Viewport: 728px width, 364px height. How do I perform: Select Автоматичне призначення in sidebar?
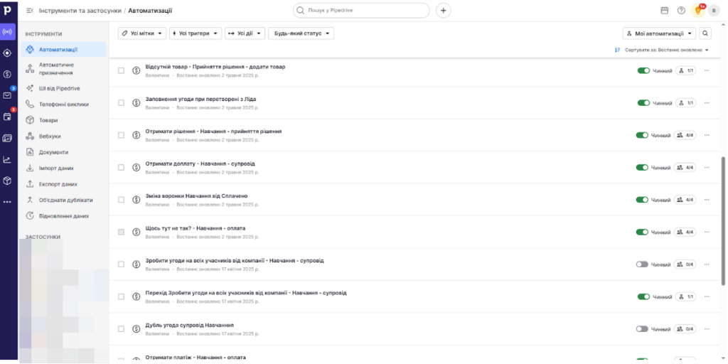click(x=63, y=69)
